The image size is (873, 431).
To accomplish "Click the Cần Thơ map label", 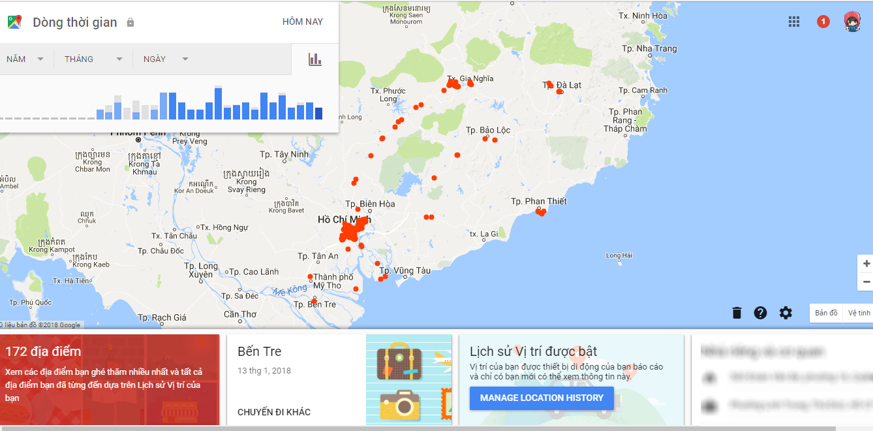I will [x=240, y=314].
